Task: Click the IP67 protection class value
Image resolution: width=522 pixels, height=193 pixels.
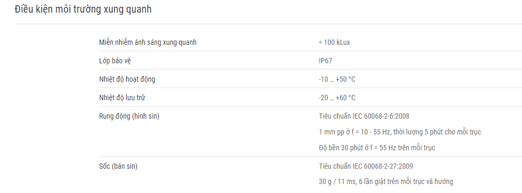Action: [x=325, y=61]
